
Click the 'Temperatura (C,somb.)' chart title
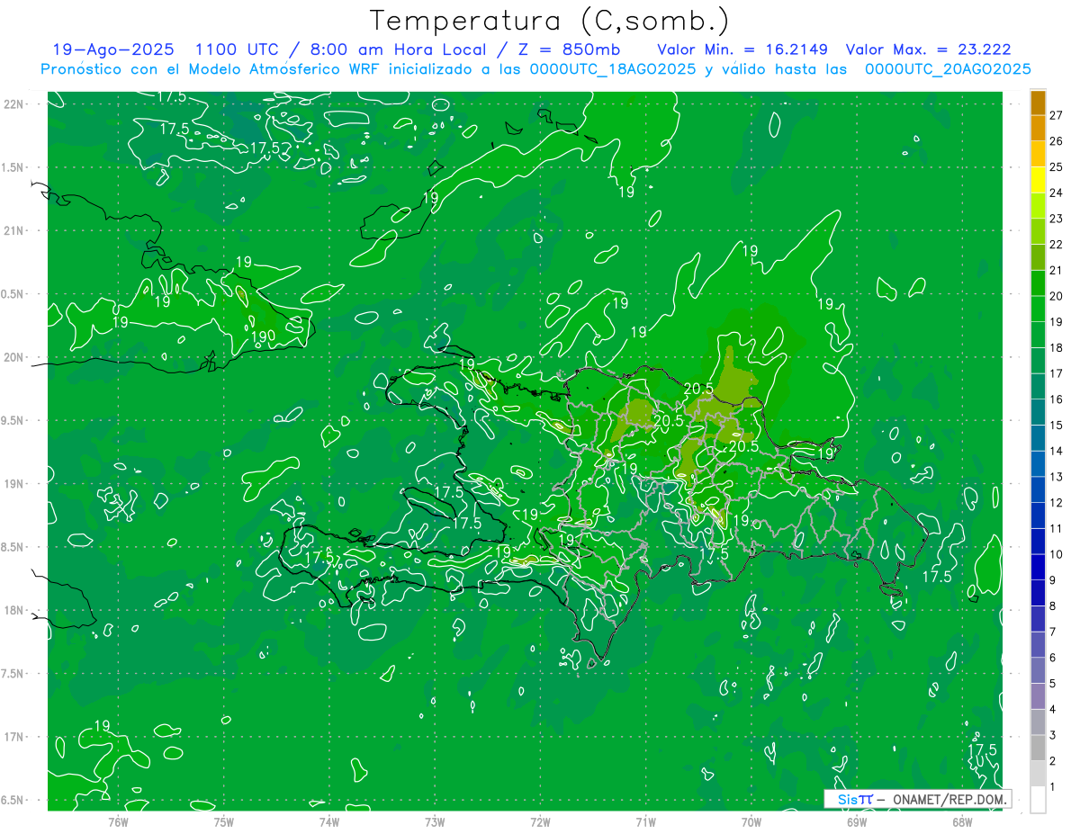549,21
